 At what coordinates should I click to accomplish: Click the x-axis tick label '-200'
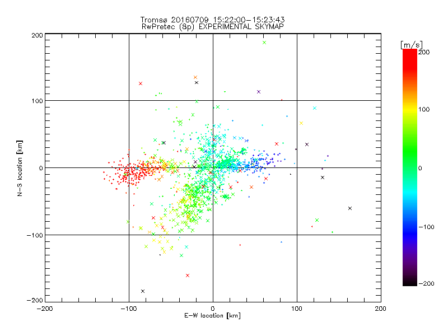45,309
